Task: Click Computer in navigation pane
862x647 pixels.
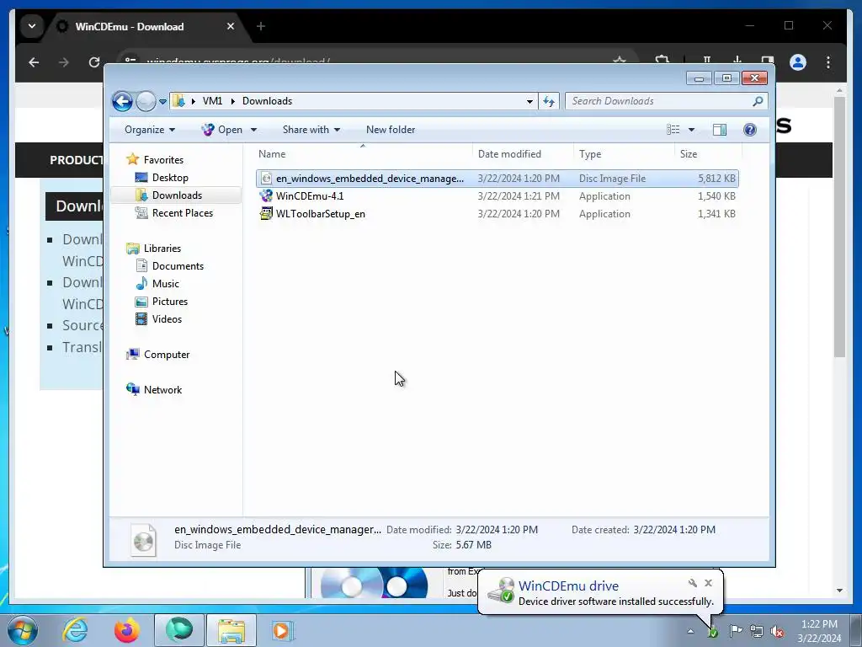Action: 166,355
